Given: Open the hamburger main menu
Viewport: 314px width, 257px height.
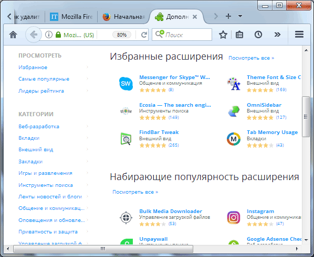Looking at the screenshot, I should pos(299,35).
